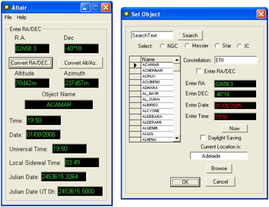This screenshot has height=207, width=269.
Task: Click the Search button in Set Object
Action: pos(190,35)
